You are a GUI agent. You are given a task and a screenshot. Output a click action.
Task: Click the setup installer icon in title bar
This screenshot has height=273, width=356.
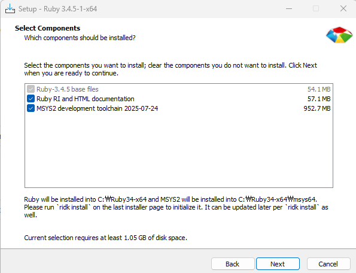(10, 8)
